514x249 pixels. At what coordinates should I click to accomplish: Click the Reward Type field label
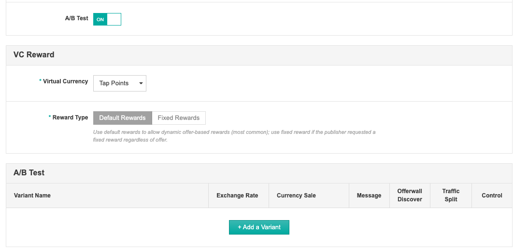point(70,118)
